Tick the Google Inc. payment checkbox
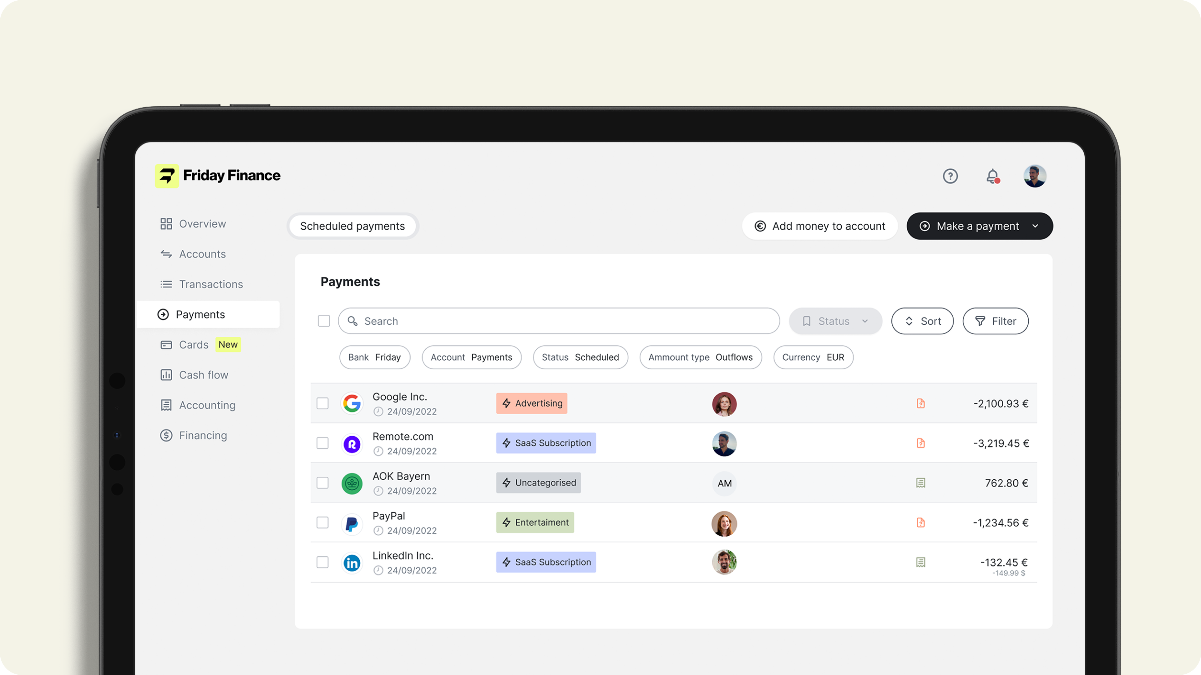Screen dimensions: 1201x675 tap(323, 403)
